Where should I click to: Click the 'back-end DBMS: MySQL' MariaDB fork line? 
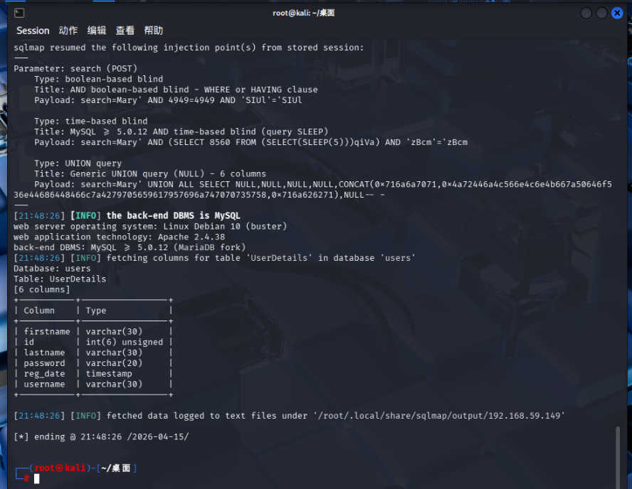pos(130,247)
